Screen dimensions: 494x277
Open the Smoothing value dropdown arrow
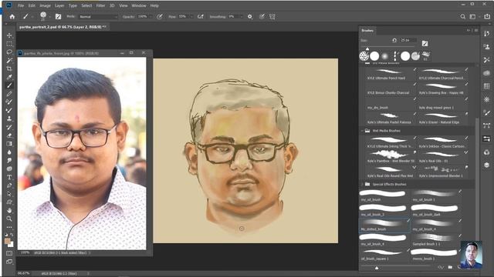pyautogui.click(x=242, y=17)
